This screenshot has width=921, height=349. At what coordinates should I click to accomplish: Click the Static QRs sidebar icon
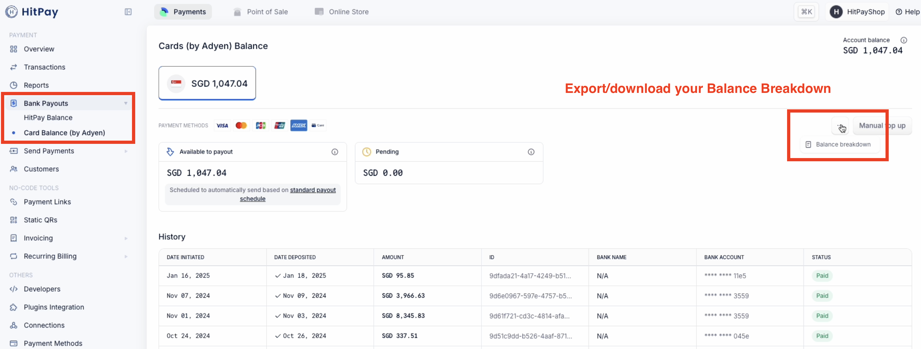pos(14,220)
